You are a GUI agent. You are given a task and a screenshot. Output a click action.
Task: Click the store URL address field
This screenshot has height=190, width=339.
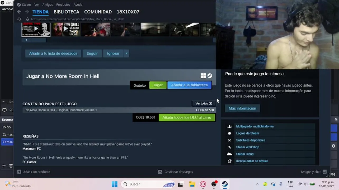[x=77, y=19]
